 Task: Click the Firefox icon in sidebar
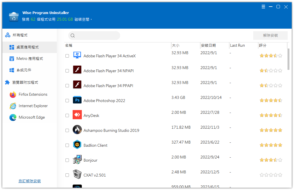(x=13, y=95)
